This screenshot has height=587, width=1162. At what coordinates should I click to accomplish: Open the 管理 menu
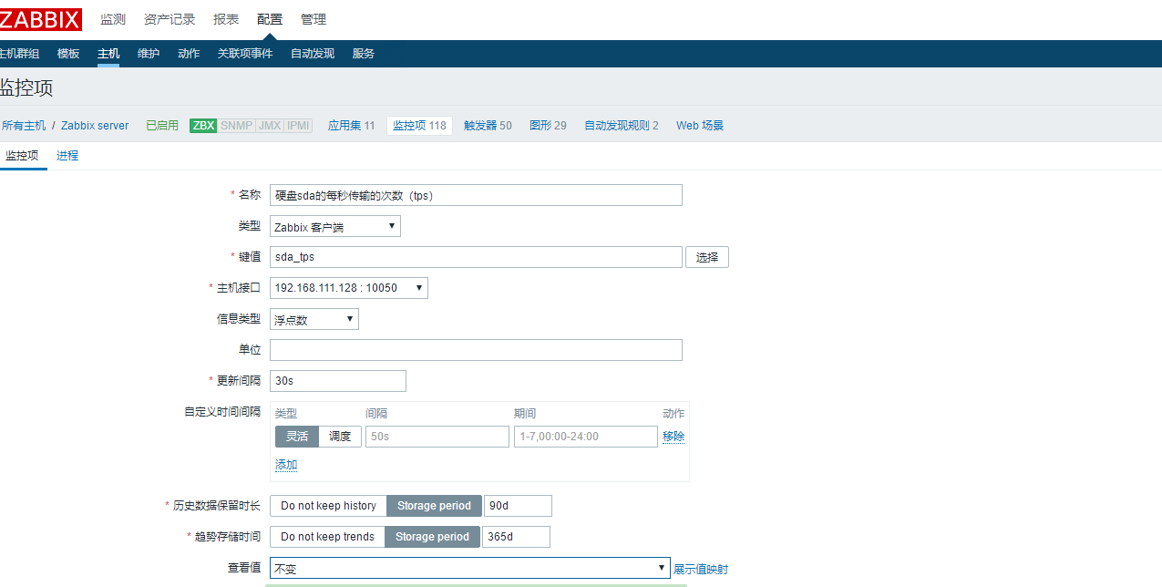(x=314, y=19)
